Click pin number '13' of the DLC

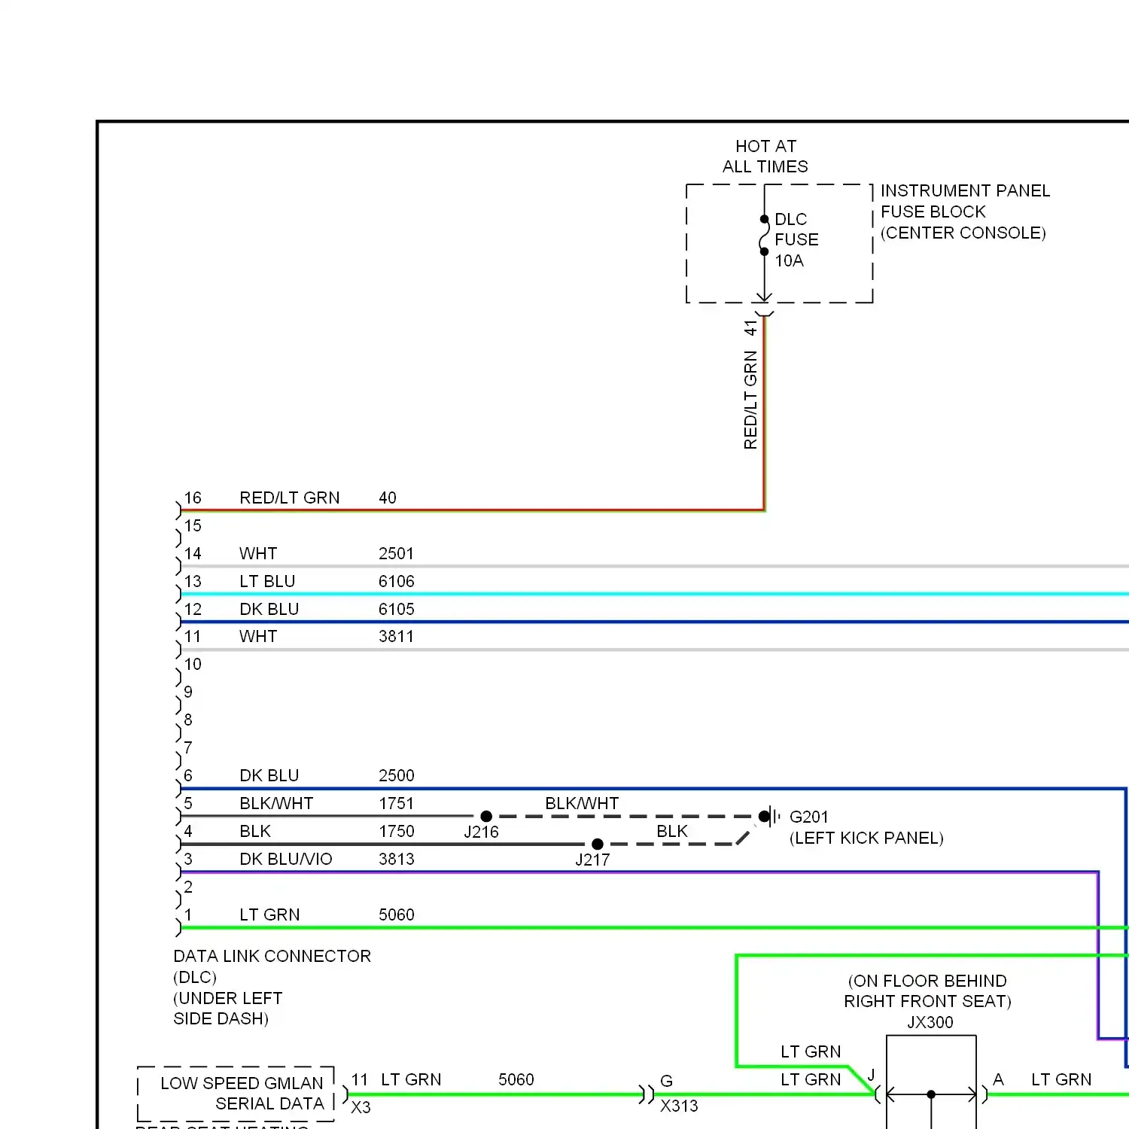click(193, 581)
